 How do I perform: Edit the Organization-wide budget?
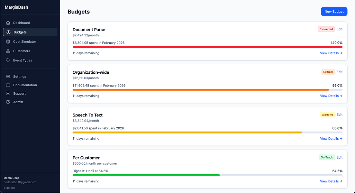340,72
